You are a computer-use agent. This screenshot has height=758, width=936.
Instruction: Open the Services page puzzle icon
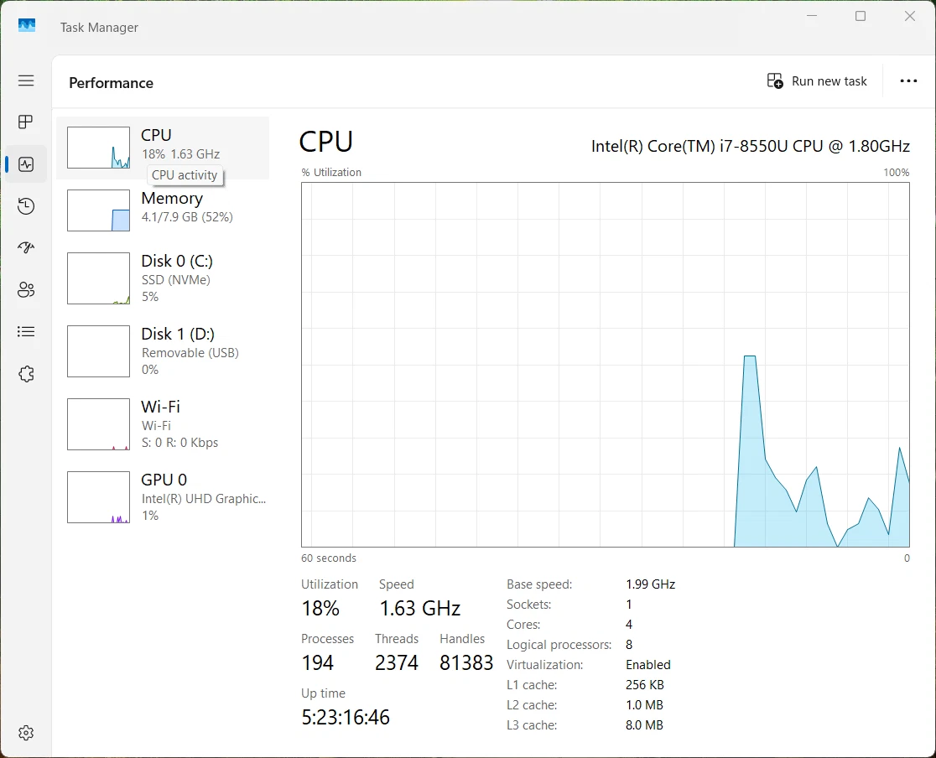pyautogui.click(x=26, y=374)
